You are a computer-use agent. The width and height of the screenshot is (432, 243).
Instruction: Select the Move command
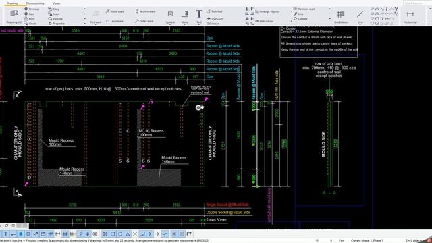(x=54, y=13)
